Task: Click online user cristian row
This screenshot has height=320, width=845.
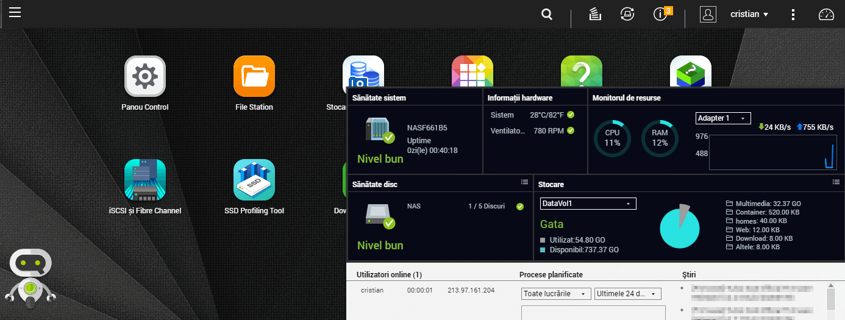Action: pyautogui.click(x=427, y=290)
